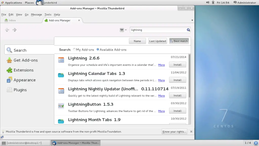Open the Go menu
259x146 pixels.
26,14
